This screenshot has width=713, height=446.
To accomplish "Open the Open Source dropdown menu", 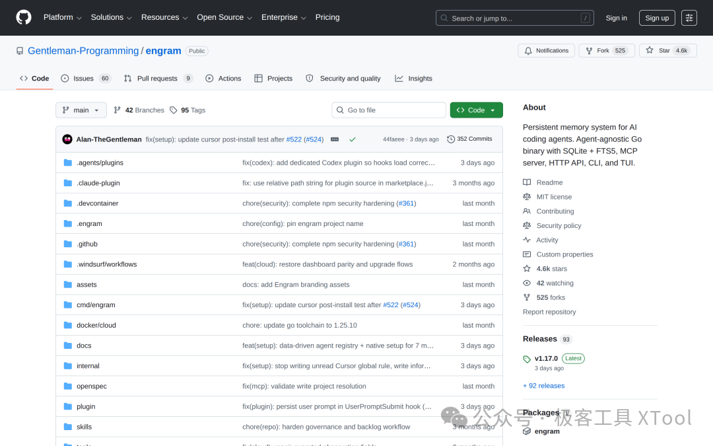I will [224, 17].
